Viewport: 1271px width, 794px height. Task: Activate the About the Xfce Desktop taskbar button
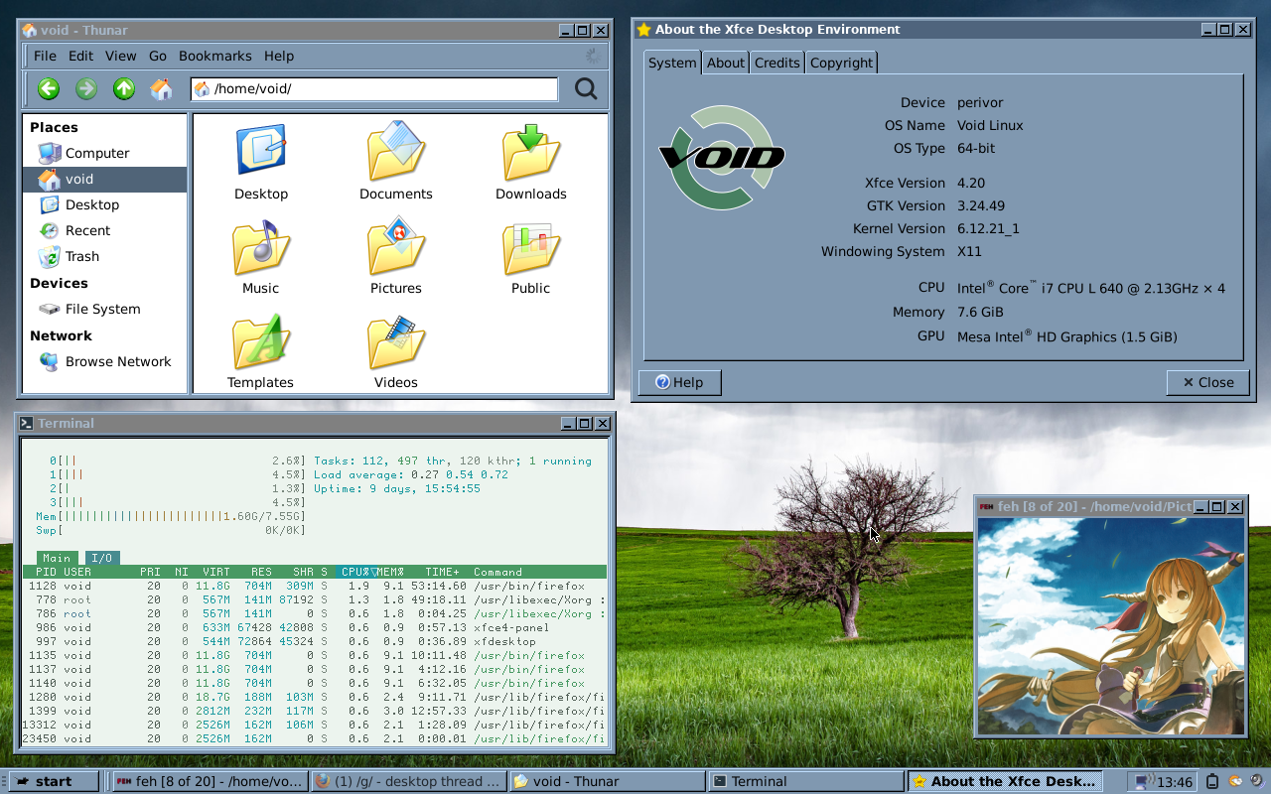1005,781
